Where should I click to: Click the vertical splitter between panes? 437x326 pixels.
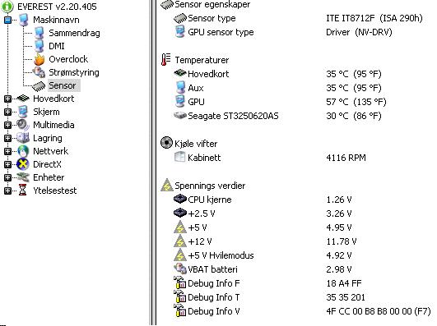tap(153, 163)
